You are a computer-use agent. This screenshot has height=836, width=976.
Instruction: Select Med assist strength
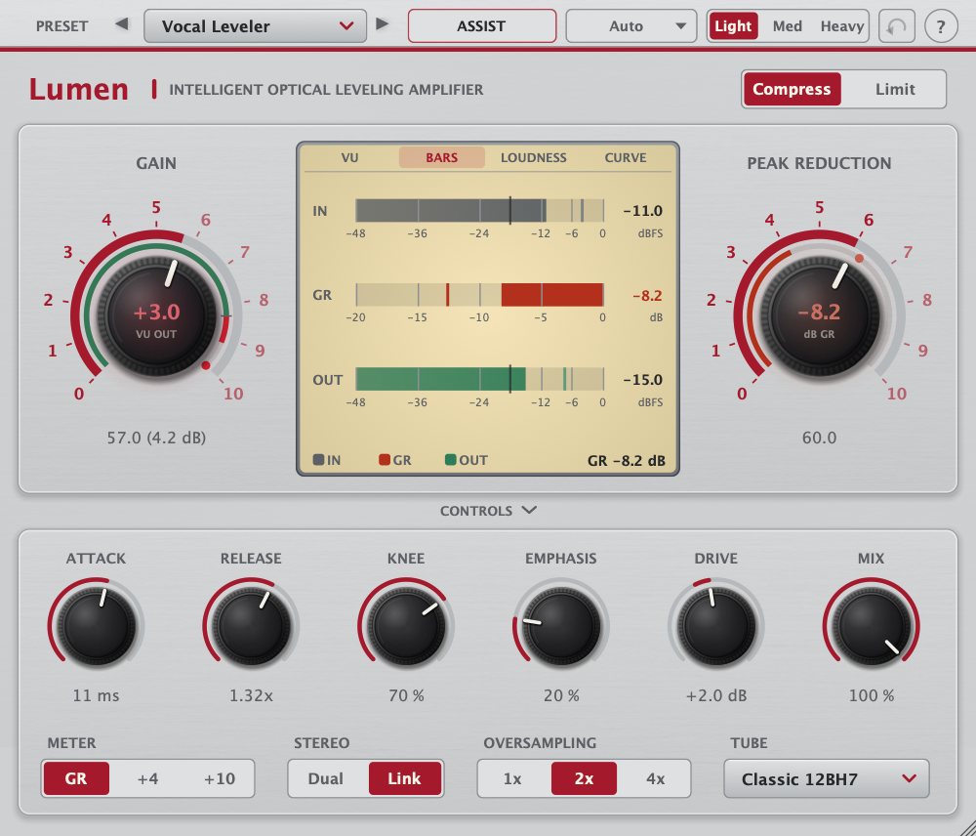click(x=787, y=26)
